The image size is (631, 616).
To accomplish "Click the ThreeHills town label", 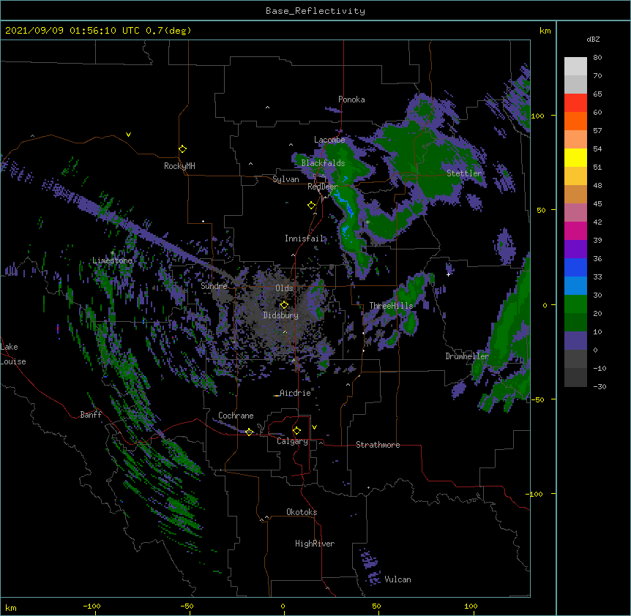I will (x=391, y=306).
